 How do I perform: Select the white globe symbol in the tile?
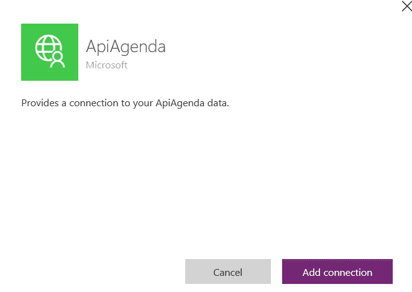48,47
